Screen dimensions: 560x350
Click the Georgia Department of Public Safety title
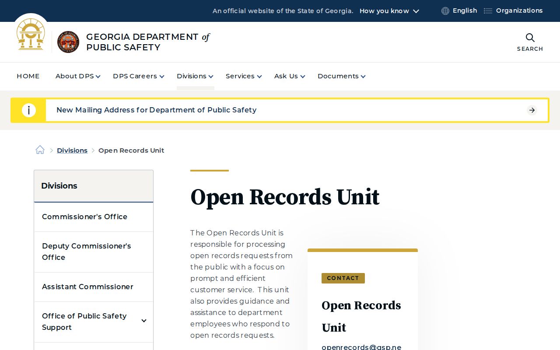[x=148, y=42]
